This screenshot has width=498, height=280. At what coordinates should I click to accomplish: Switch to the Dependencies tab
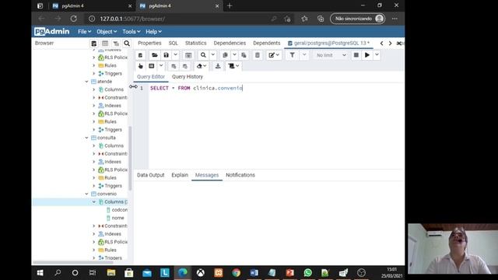tap(230, 44)
